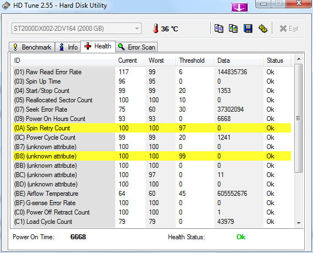Click data value 1353
313x253 pixels.
pyautogui.click(x=224, y=91)
